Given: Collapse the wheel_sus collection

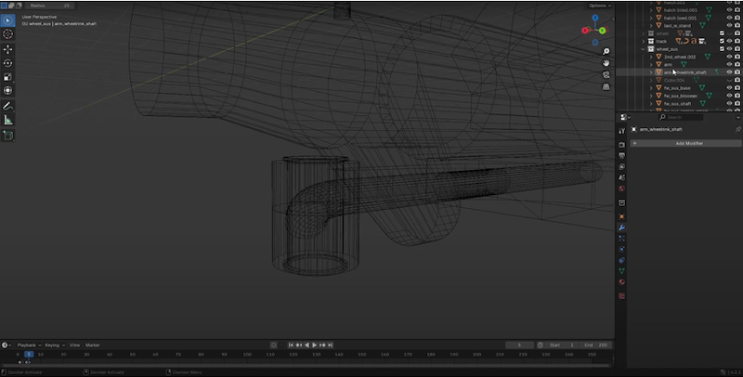Looking at the screenshot, I should pyautogui.click(x=644, y=48).
